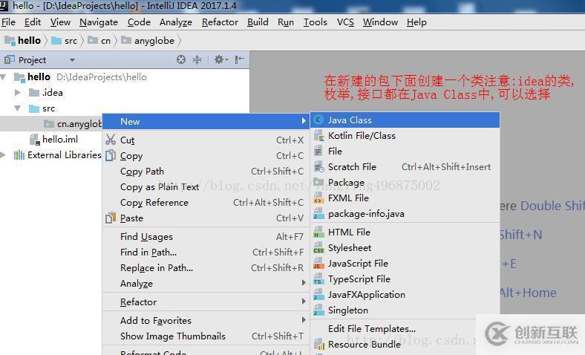Click the scroll-from-source target icon

click(x=181, y=59)
